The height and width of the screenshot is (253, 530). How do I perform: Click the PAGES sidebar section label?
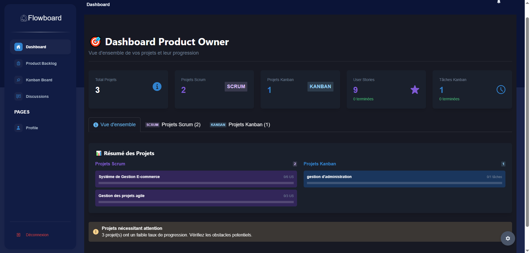pos(22,112)
